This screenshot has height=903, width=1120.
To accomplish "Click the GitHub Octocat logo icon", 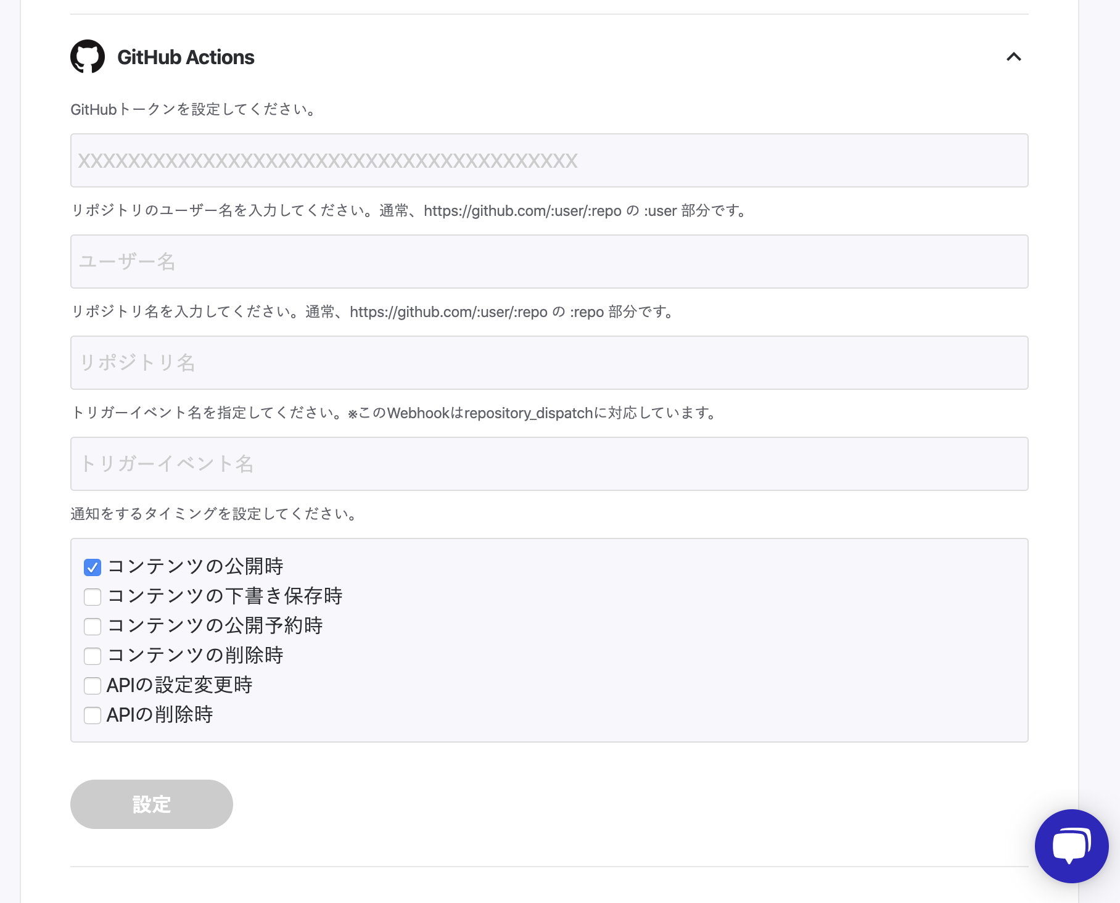I will tap(88, 57).
